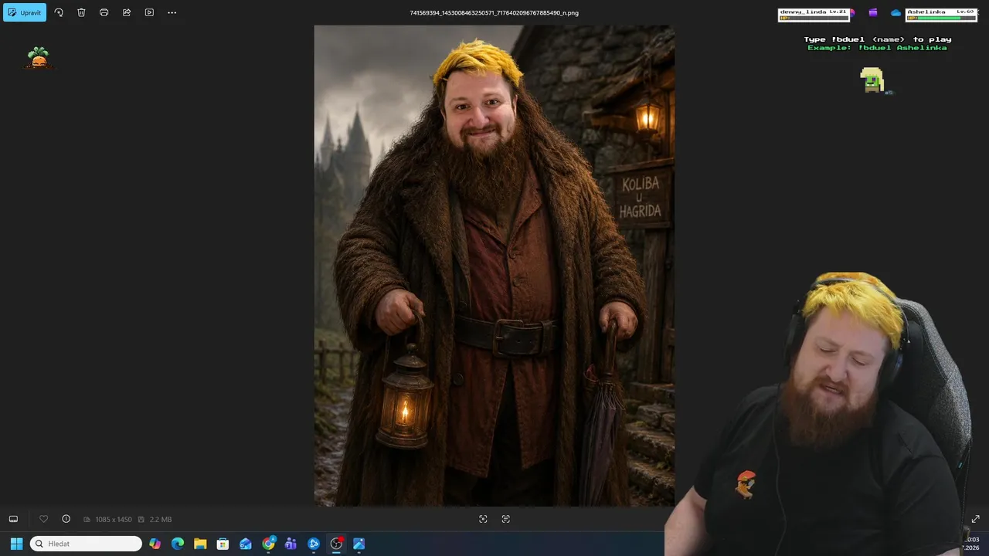Image resolution: width=989 pixels, height=556 pixels.
Task: Click the green pixel character sprite
Action: [x=872, y=80]
